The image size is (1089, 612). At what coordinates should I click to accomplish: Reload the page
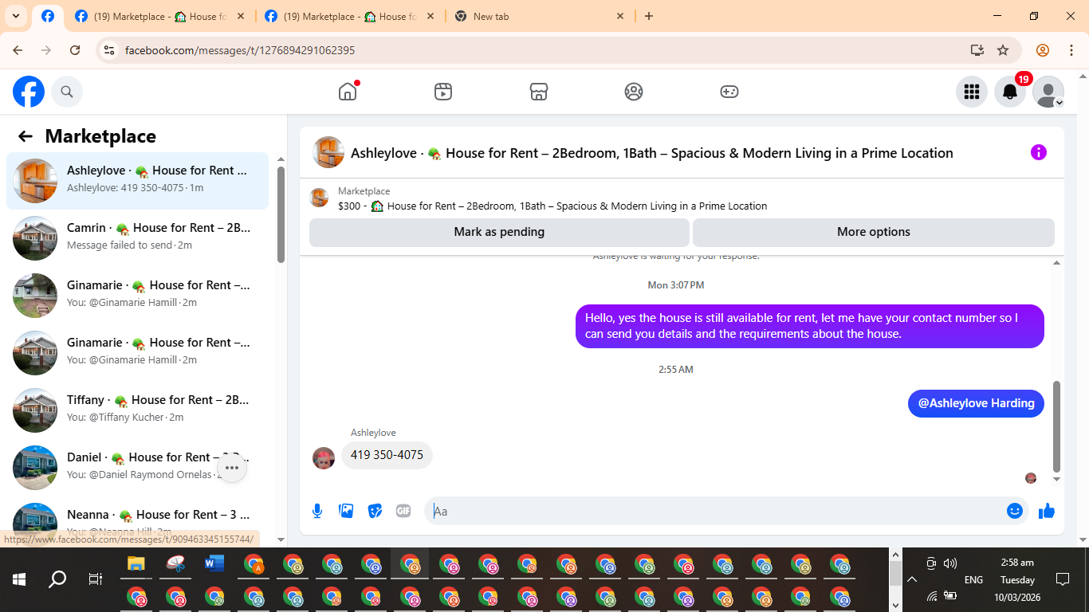pyautogui.click(x=75, y=50)
